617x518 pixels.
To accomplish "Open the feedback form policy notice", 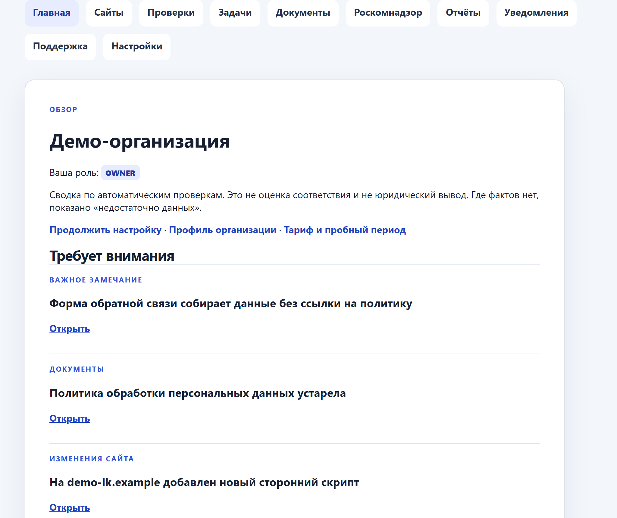I will pos(70,329).
